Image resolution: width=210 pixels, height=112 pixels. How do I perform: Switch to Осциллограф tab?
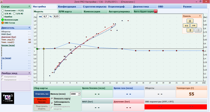tap(120, 6)
